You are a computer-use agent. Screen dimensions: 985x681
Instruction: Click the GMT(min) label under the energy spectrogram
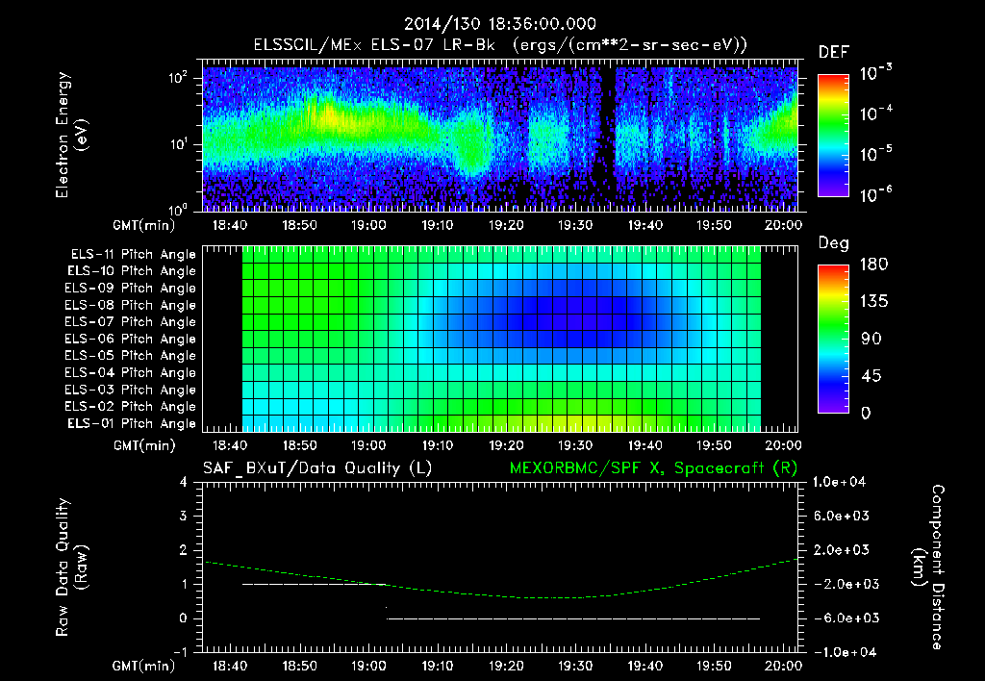coord(144,225)
